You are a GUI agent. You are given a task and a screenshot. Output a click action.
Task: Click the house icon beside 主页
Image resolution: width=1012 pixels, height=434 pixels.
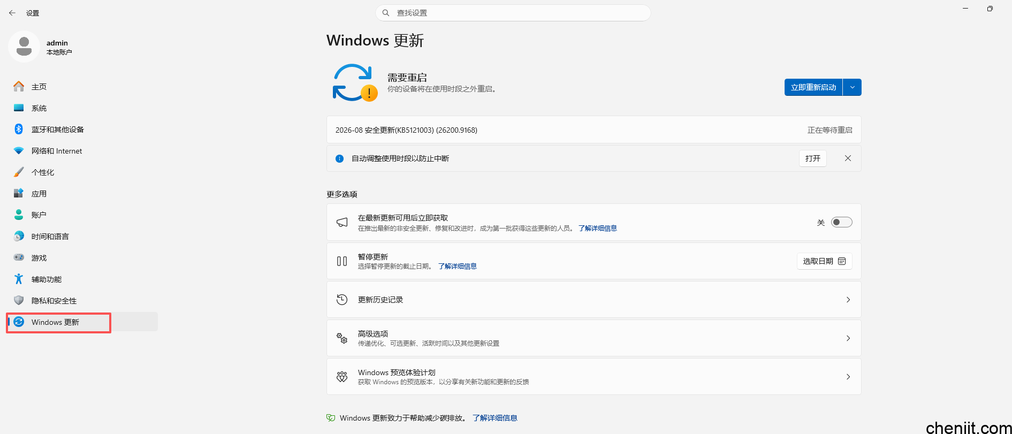click(19, 86)
